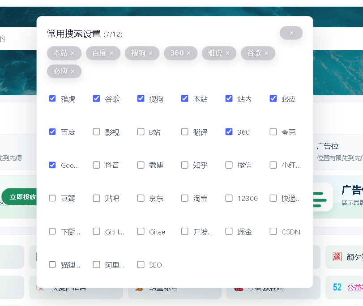This screenshot has height=306, width=363.
Task: Click the green 立即投放 button behind dialog
Action: coord(19,197)
